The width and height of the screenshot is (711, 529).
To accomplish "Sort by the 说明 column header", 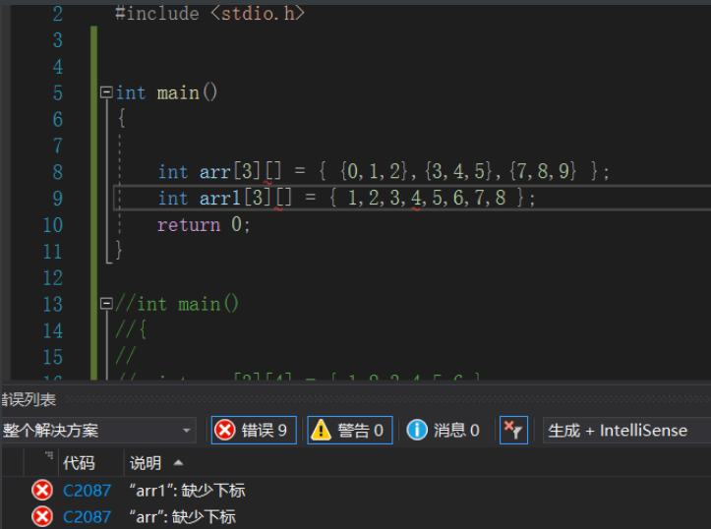I will tap(146, 463).
